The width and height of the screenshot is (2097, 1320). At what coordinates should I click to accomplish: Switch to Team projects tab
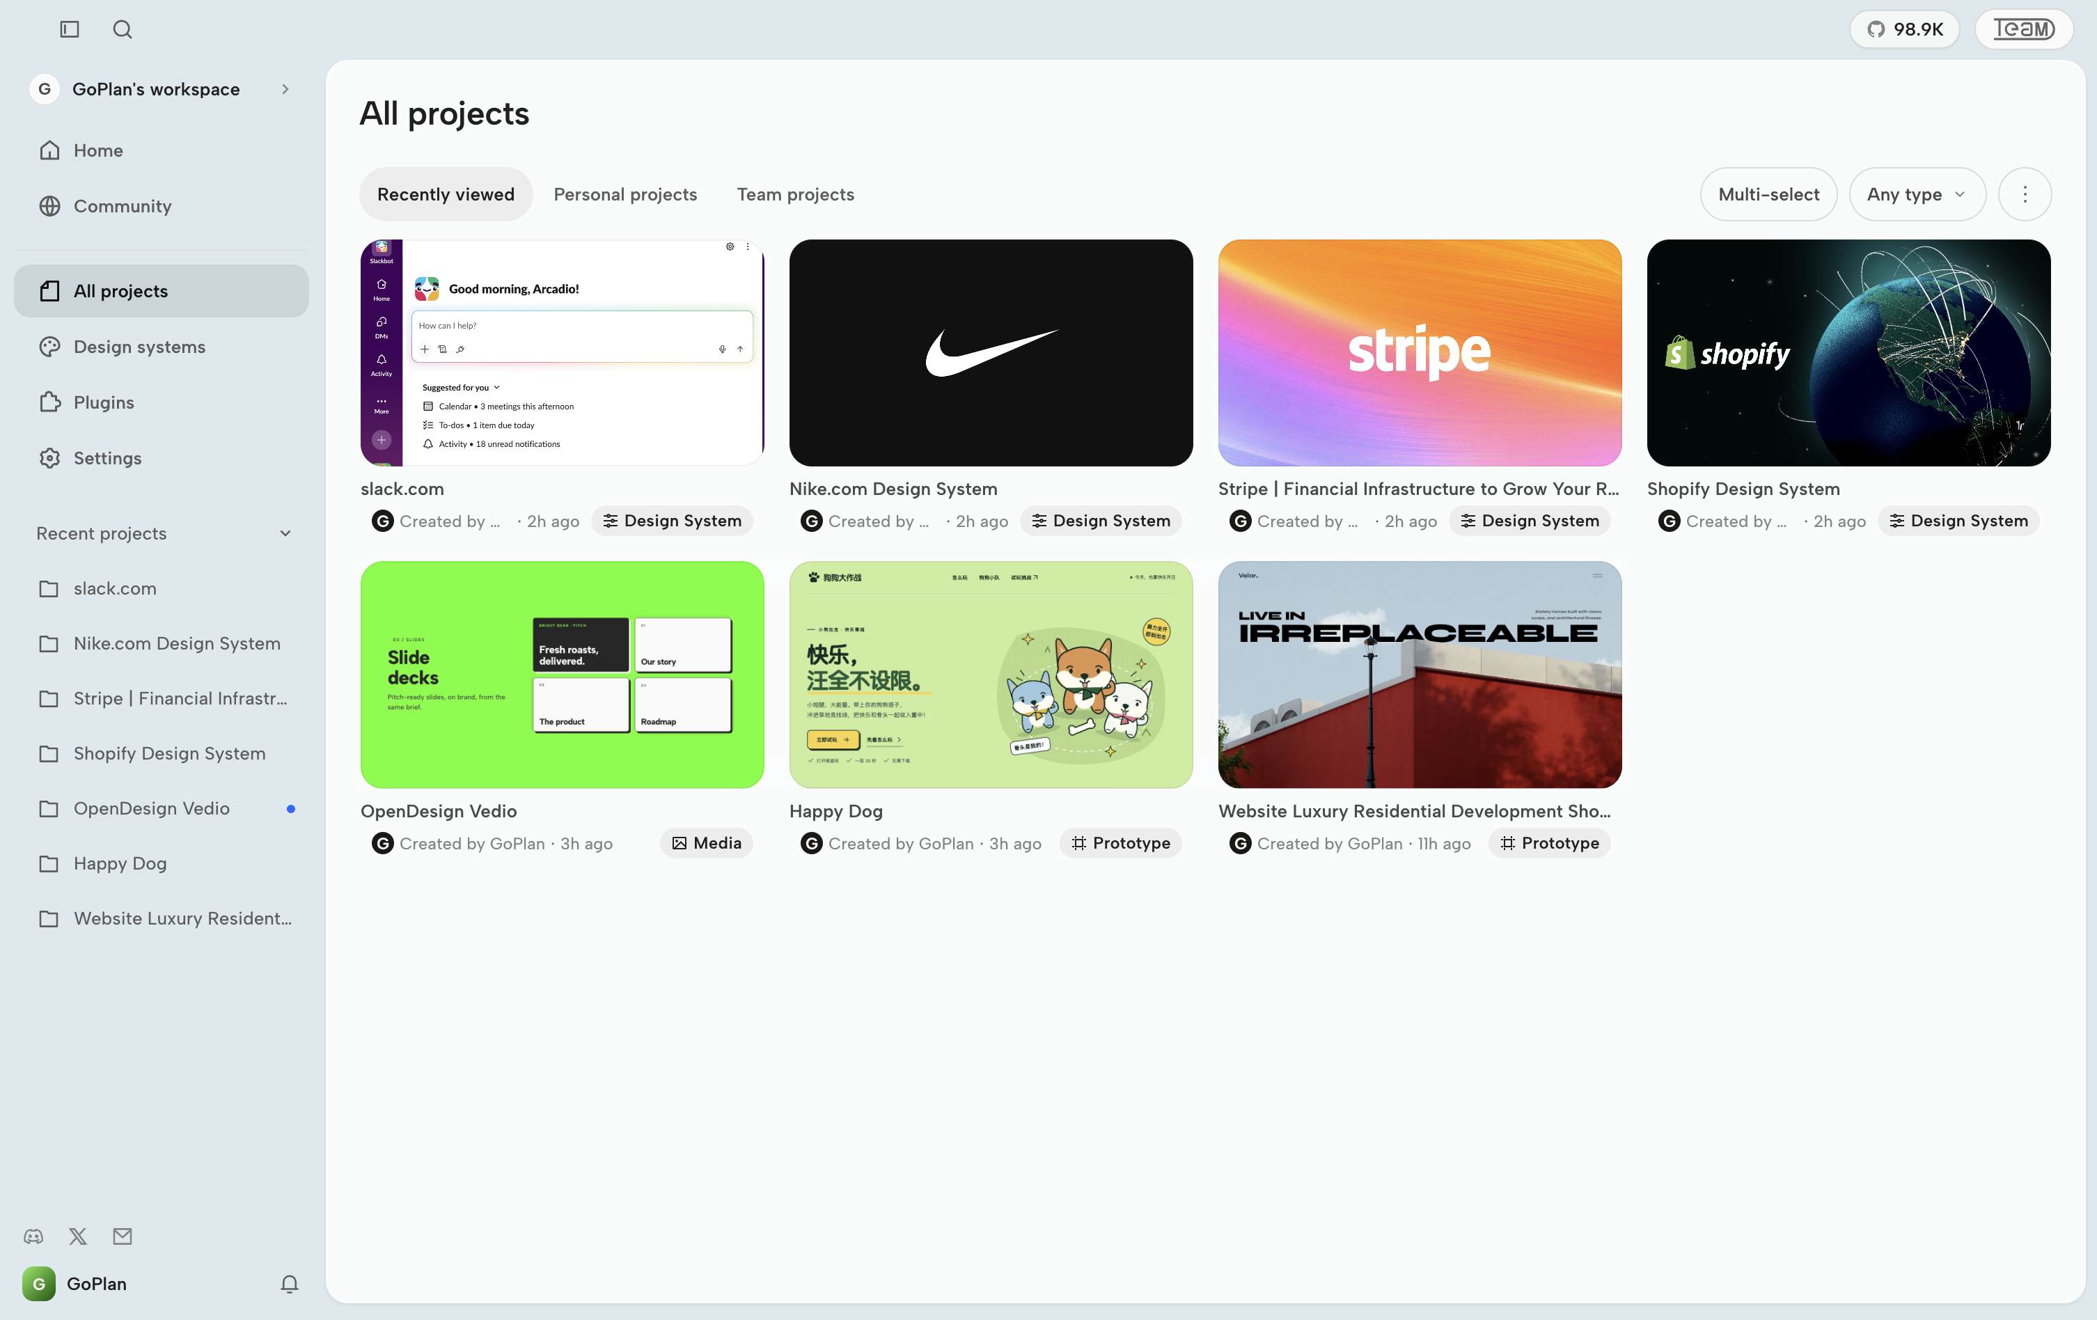795,194
